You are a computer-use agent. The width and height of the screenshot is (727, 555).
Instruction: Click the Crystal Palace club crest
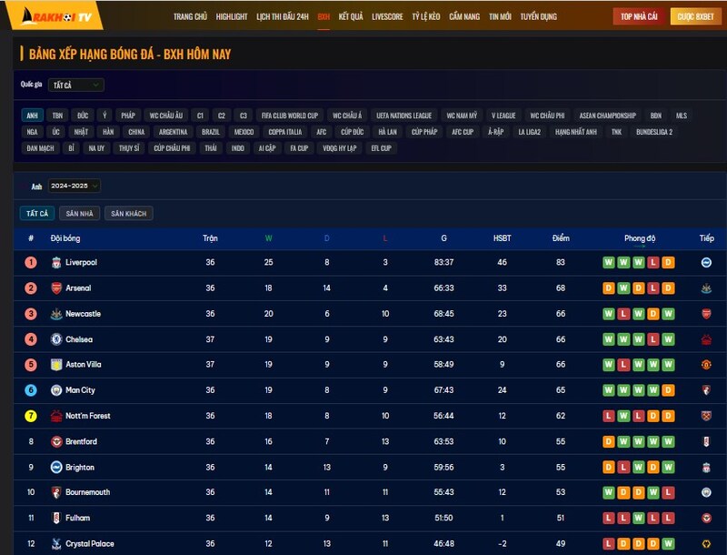click(x=56, y=543)
